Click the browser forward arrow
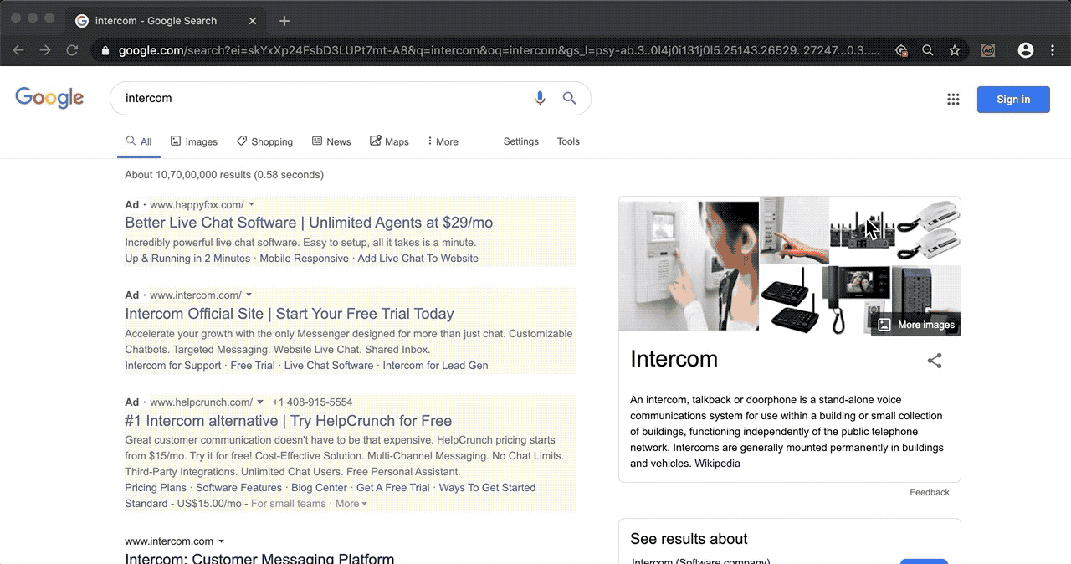The image size is (1071, 564). pos(45,50)
